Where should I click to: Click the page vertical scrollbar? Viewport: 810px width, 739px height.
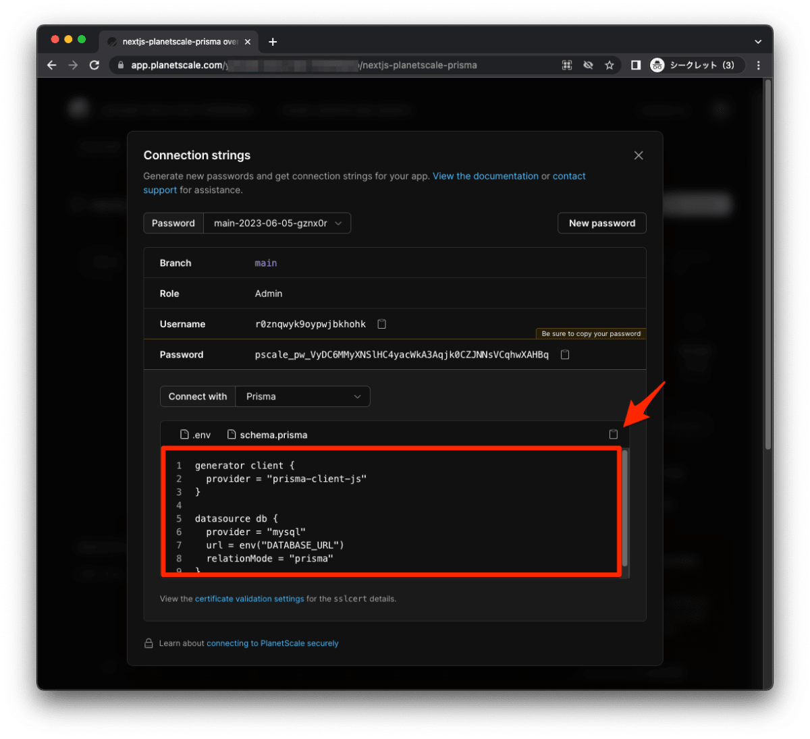point(767,265)
